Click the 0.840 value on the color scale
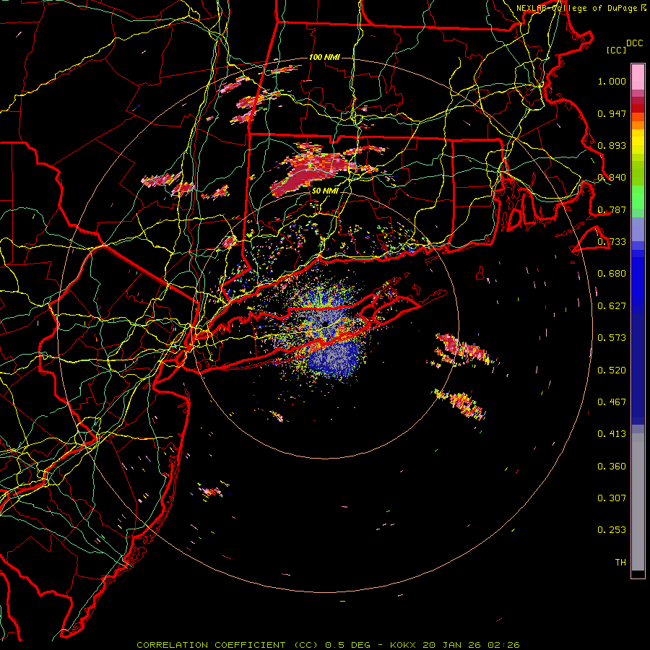 coord(612,178)
